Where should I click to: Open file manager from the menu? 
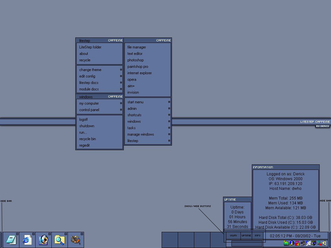coord(147,47)
